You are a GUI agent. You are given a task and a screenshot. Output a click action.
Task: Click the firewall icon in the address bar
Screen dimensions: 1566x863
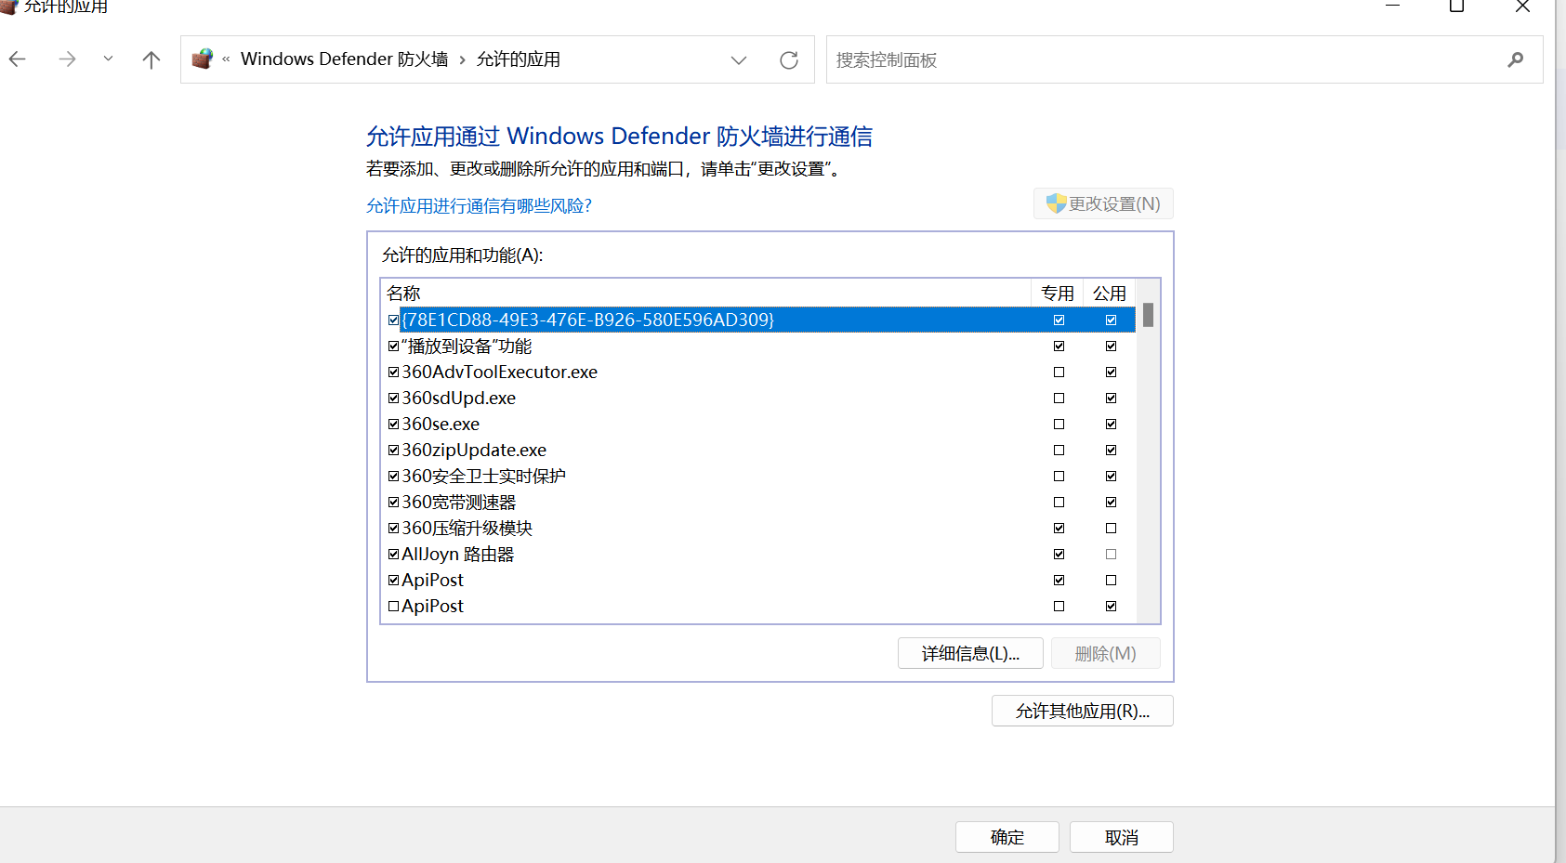203,59
